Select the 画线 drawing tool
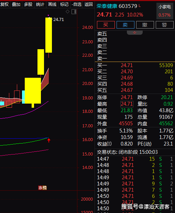Image resolution: width=175 pixels, height=213 pixels. (52, 4)
